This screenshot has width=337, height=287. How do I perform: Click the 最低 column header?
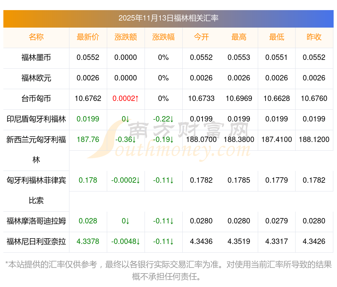(x=276, y=37)
